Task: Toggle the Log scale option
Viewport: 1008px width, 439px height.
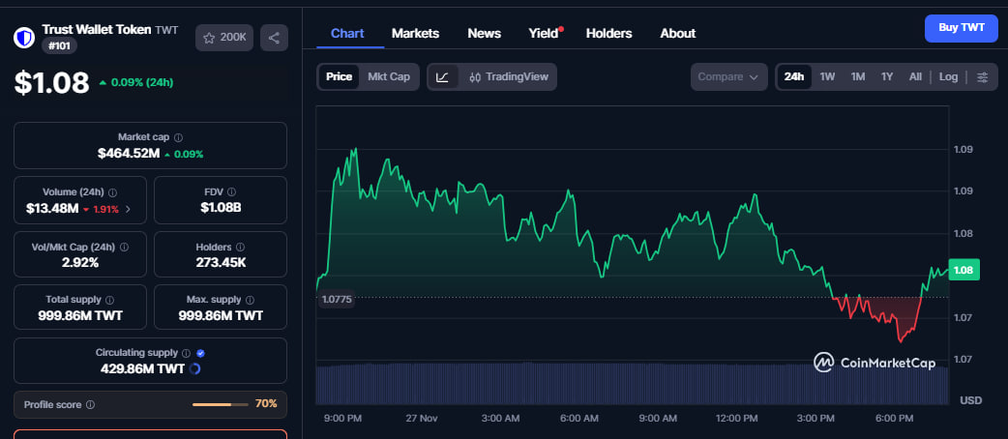Action: pyautogui.click(x=948, y=76)
